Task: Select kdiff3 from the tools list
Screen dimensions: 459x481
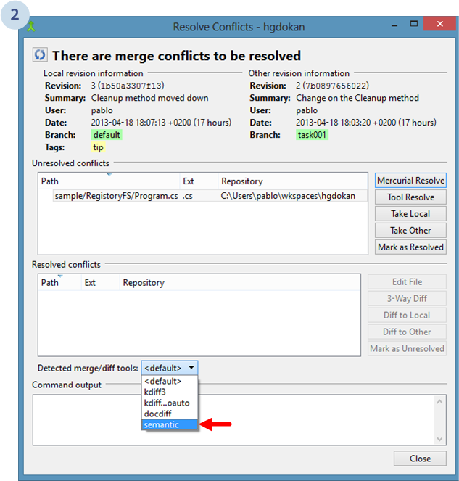Action: pos(169,392)
